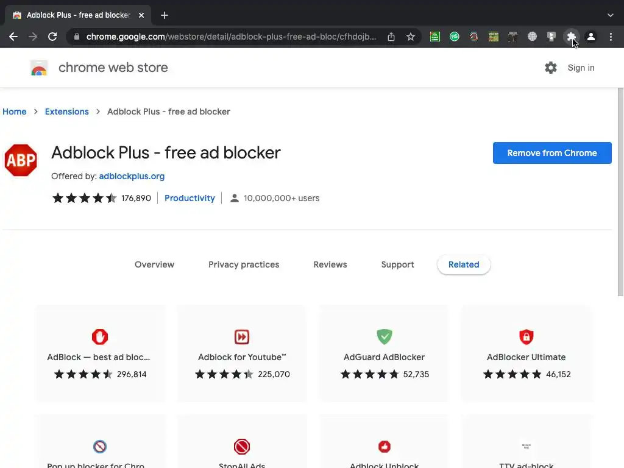Click the StopAll Ads icon
624x468 pixels.
click(242, 447)
